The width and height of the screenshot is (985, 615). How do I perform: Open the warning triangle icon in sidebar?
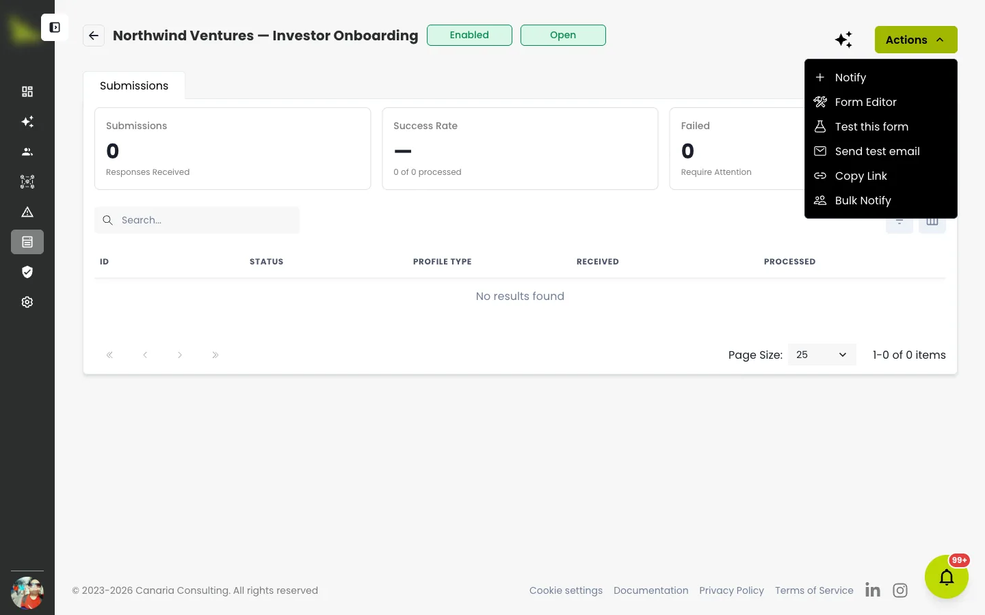27,212
